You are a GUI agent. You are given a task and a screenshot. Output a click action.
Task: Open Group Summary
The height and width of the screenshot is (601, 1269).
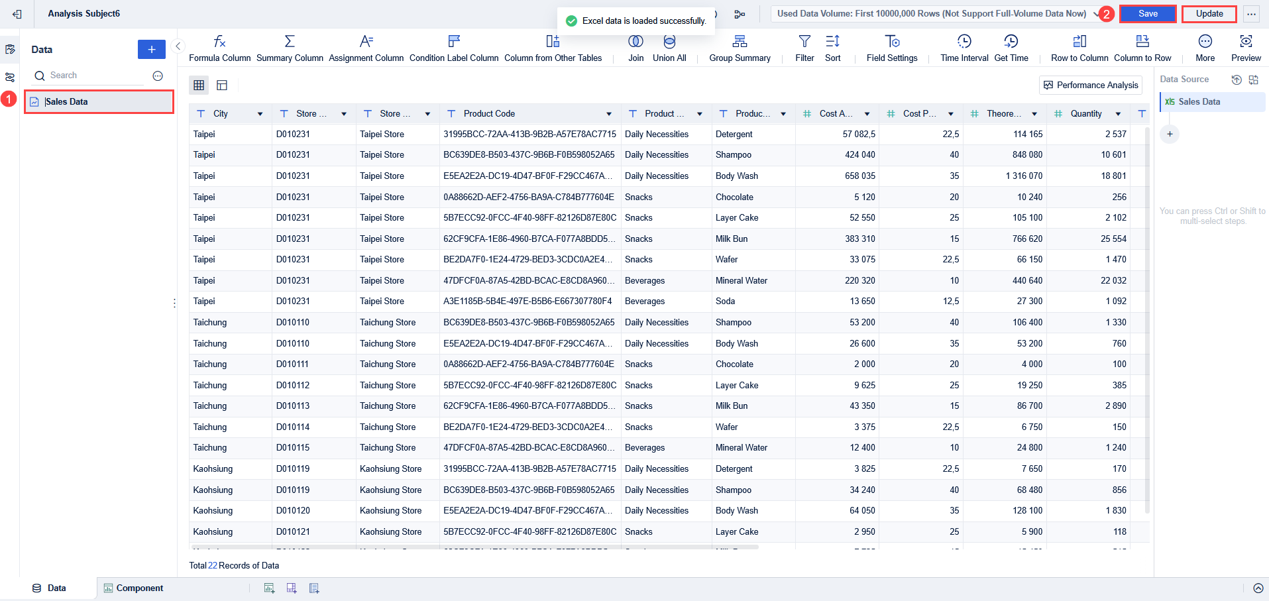coord(740,49)
